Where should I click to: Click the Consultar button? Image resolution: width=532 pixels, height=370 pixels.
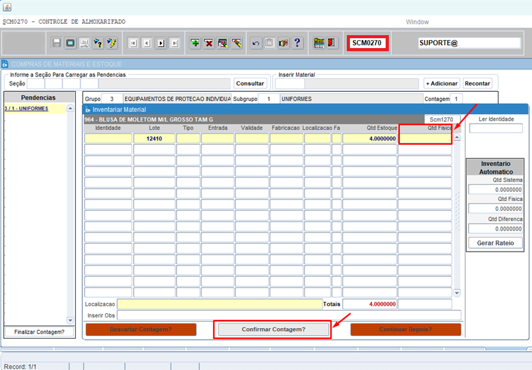[x=250, y=83]
